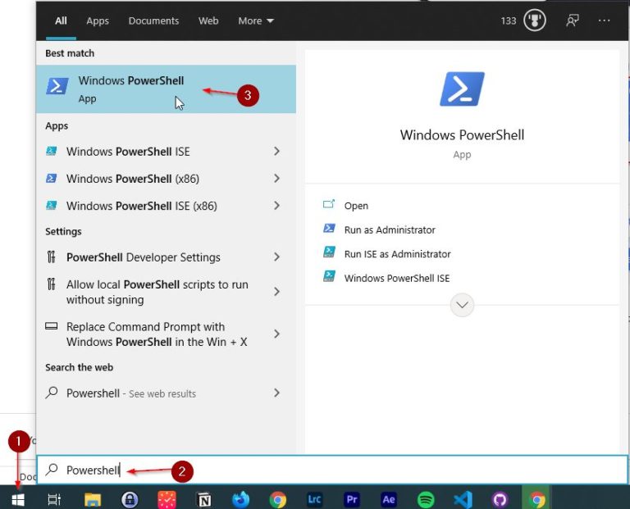
Task: Open Visual Studio Code taskbar icon
Action: point(463,499)
